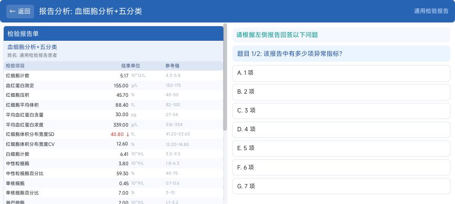Click the 结果单位 column header

pos(131,66)
